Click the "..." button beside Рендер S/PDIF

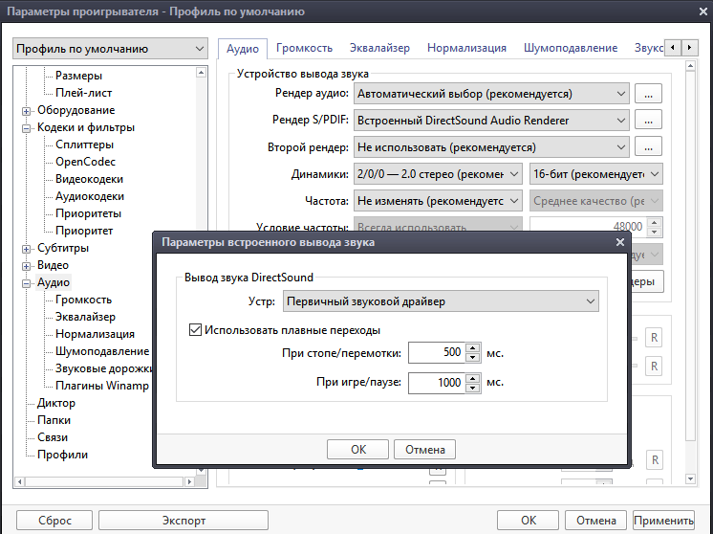649,121
